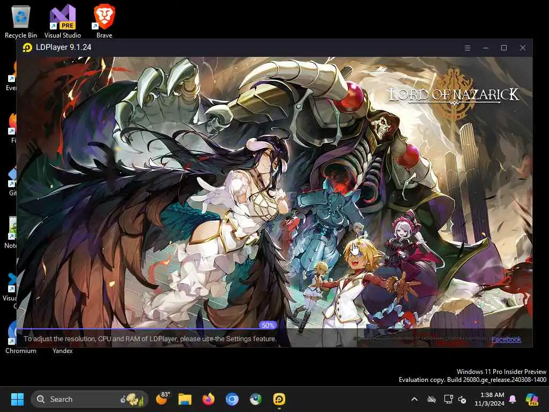Select the Brave browser desktop shortcut
The width and height of the screenshot is (549, 412).
coord(105,21)
